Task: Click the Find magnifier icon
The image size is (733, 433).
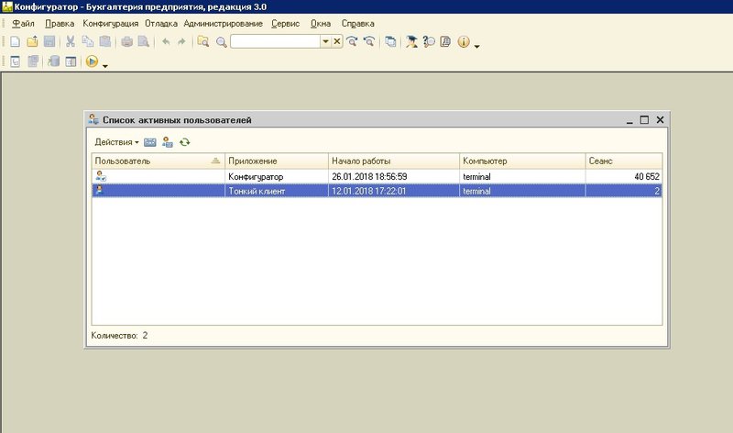Action: pos(221,42)
